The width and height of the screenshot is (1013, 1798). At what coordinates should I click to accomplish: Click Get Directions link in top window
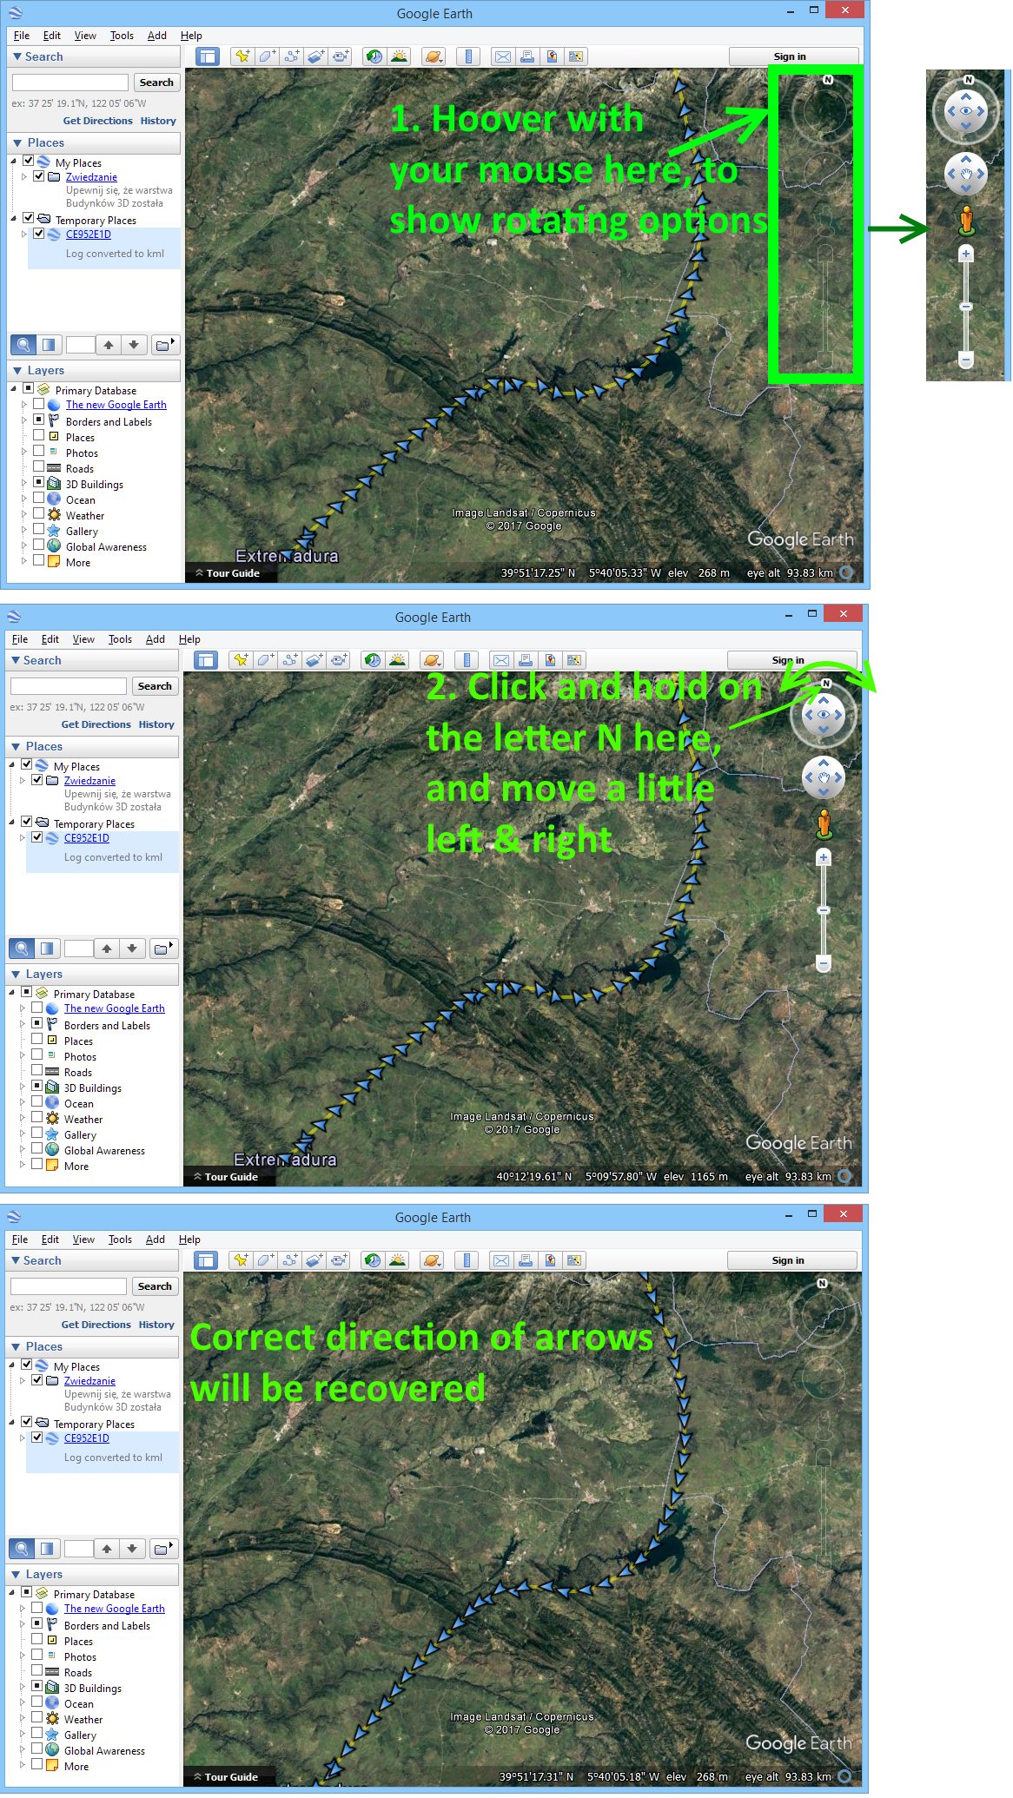tap(98, 121)
